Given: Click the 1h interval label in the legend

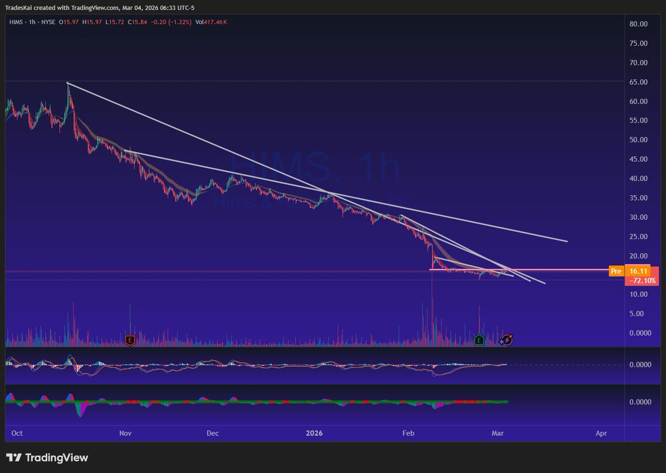Looking at the screenshot, I should tap(33, 22).
